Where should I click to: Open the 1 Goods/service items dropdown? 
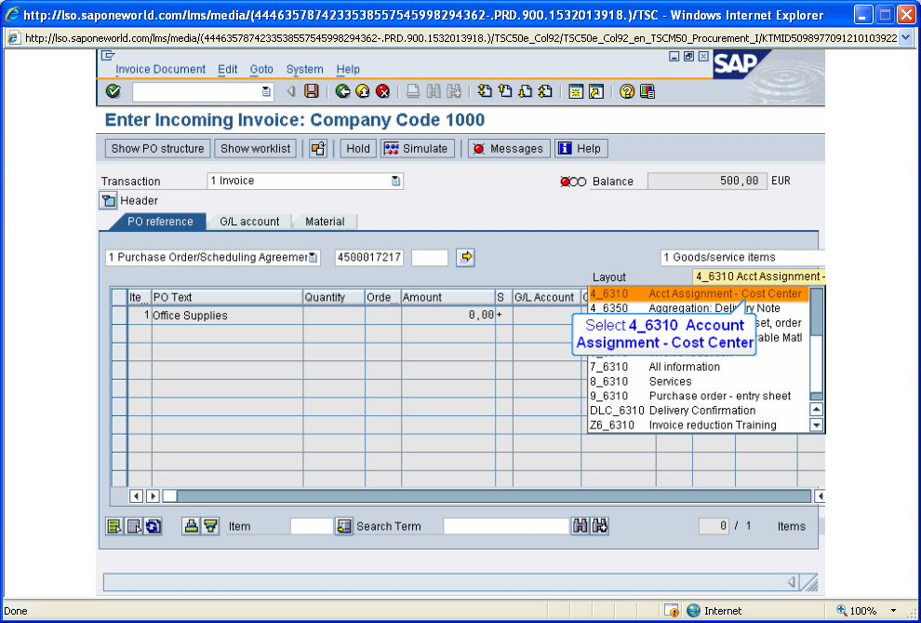[x=742, y=257]
